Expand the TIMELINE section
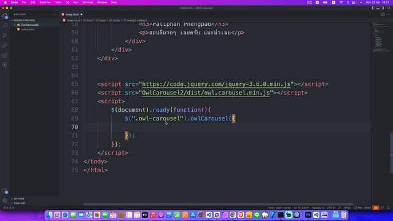Viewport: 393px width, 221px height. [19, 203]
